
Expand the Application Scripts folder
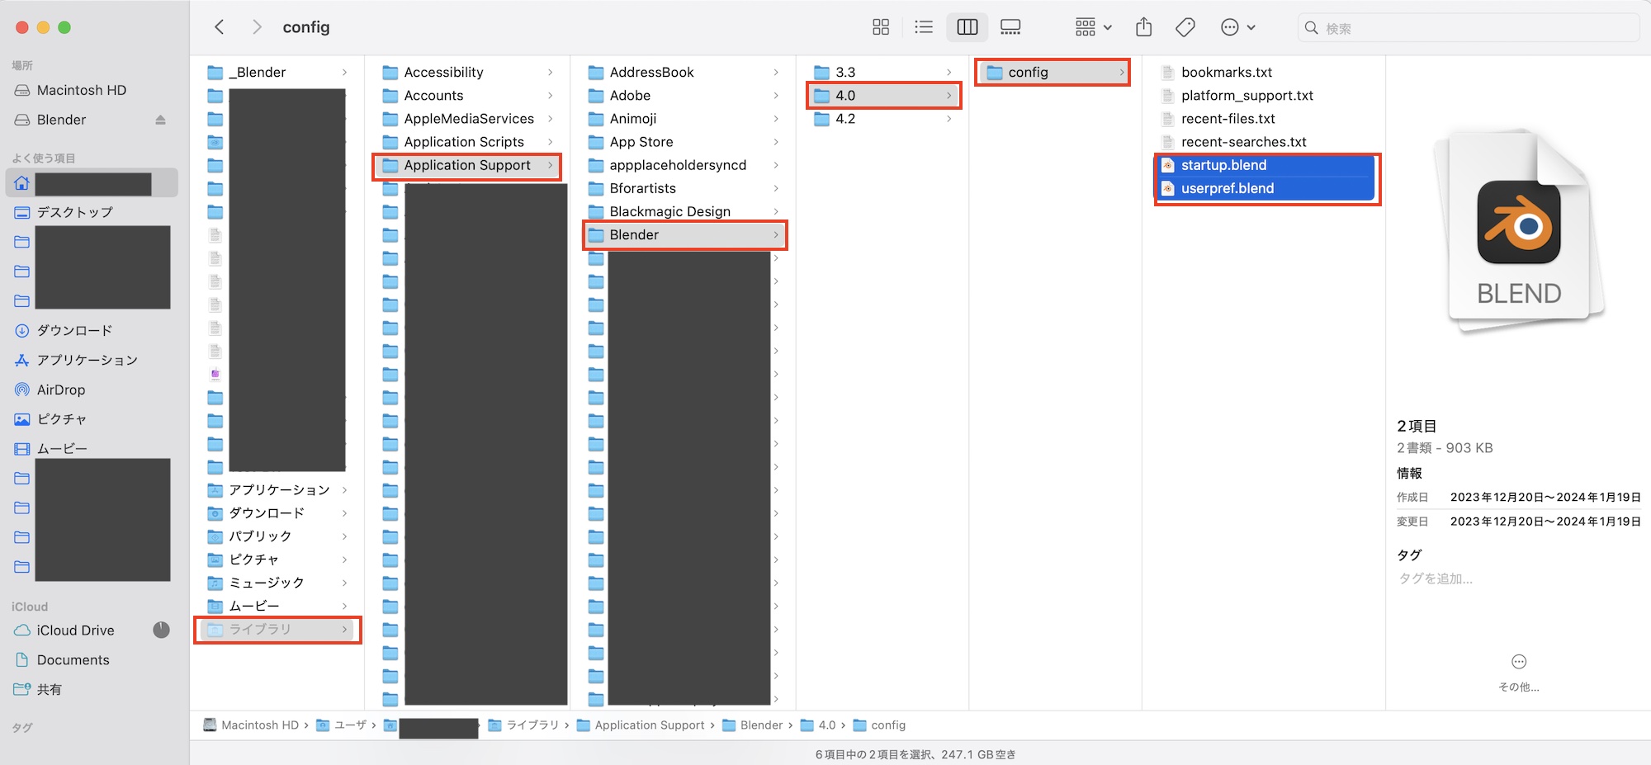pos(463,142)
